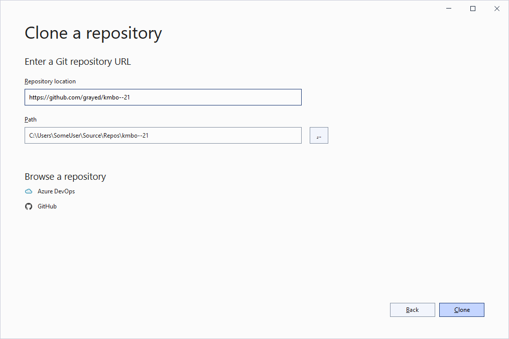Click the Path label
Screen dimensions: 509x339
click(30, 119)
